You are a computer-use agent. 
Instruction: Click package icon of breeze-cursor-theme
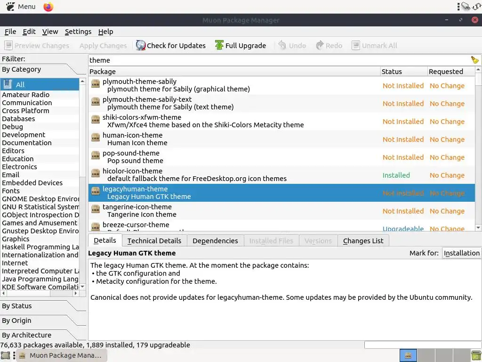[x=96, y=226]
